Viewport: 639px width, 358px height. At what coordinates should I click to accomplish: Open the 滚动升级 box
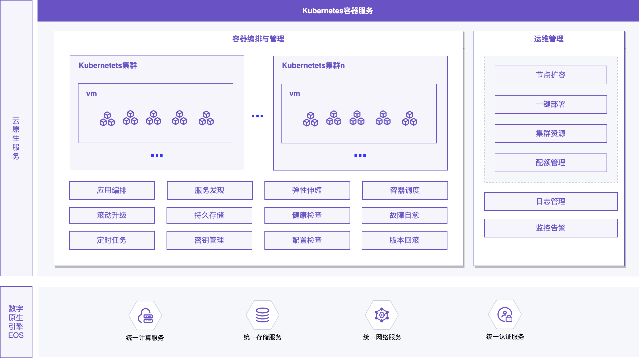click(112, 215)
